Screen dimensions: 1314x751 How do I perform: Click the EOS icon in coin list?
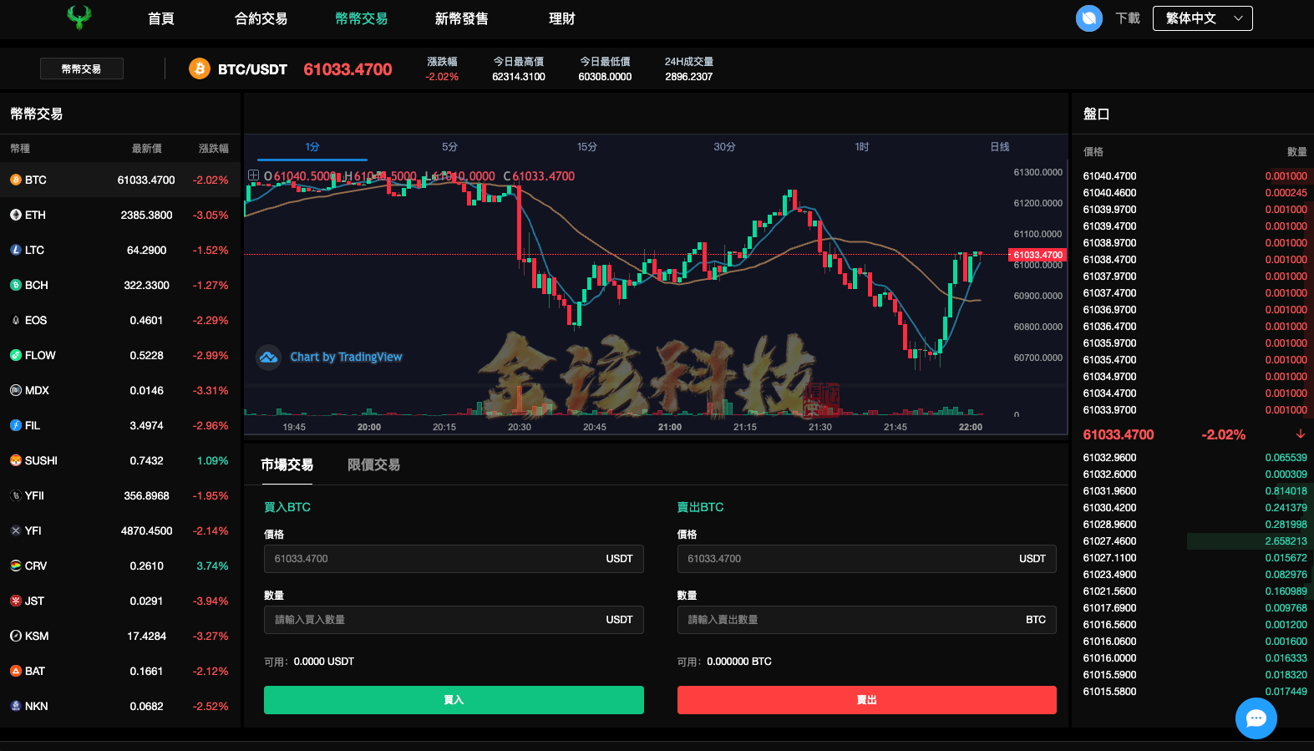(x=16, y=320)
